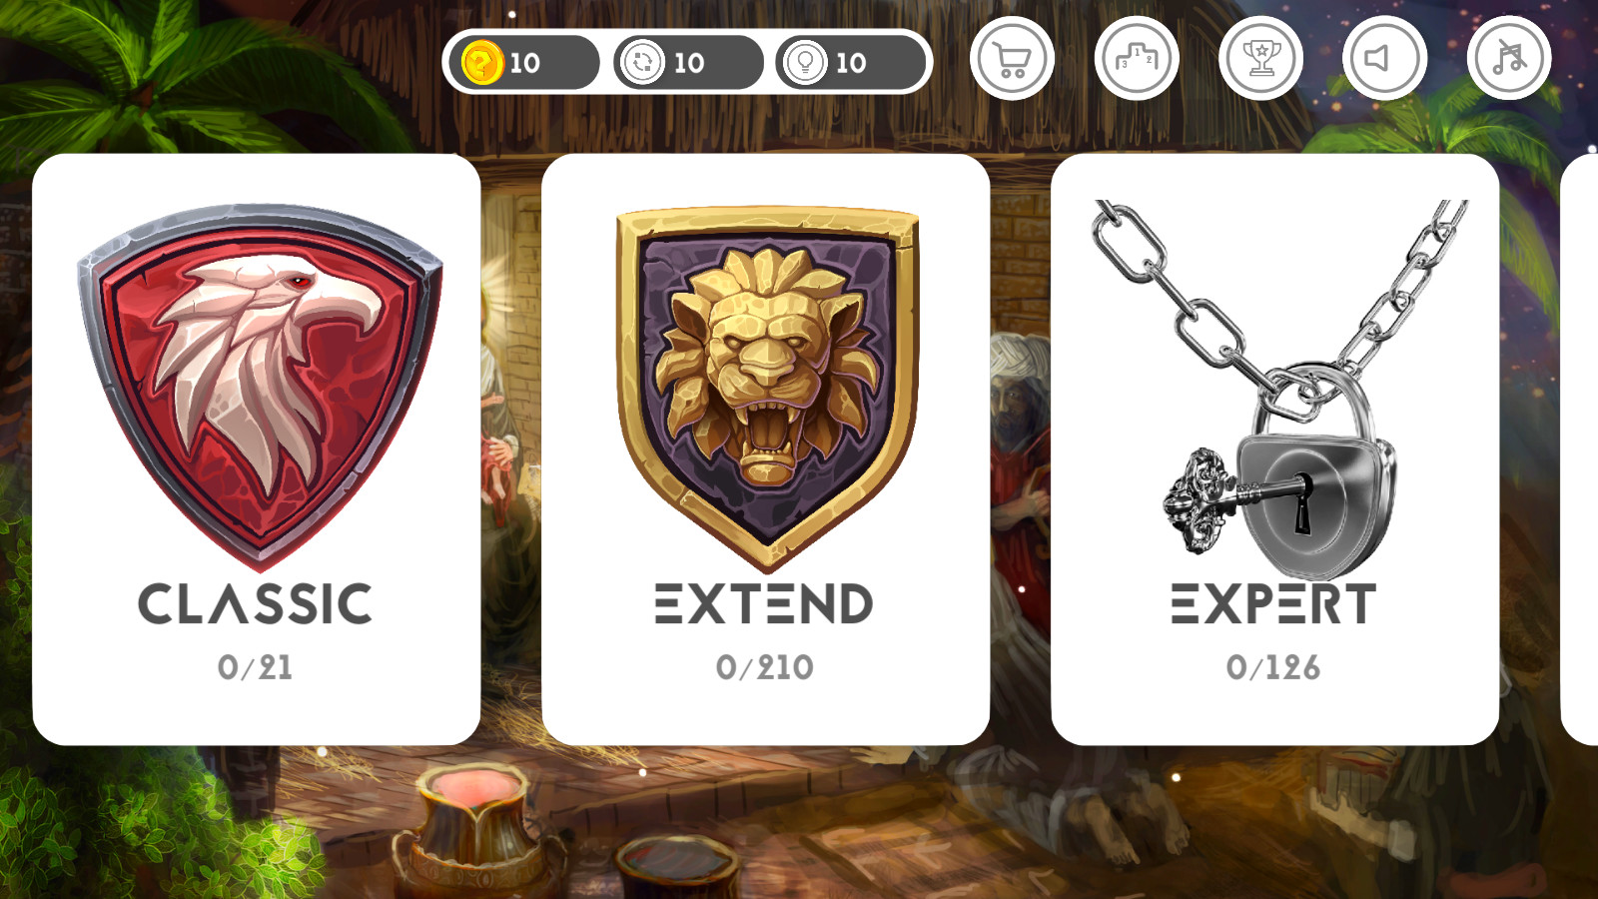Click the Extend 0/210 progress counter
The width and height of the screenshot is (1598, 899).
[765, 667]
